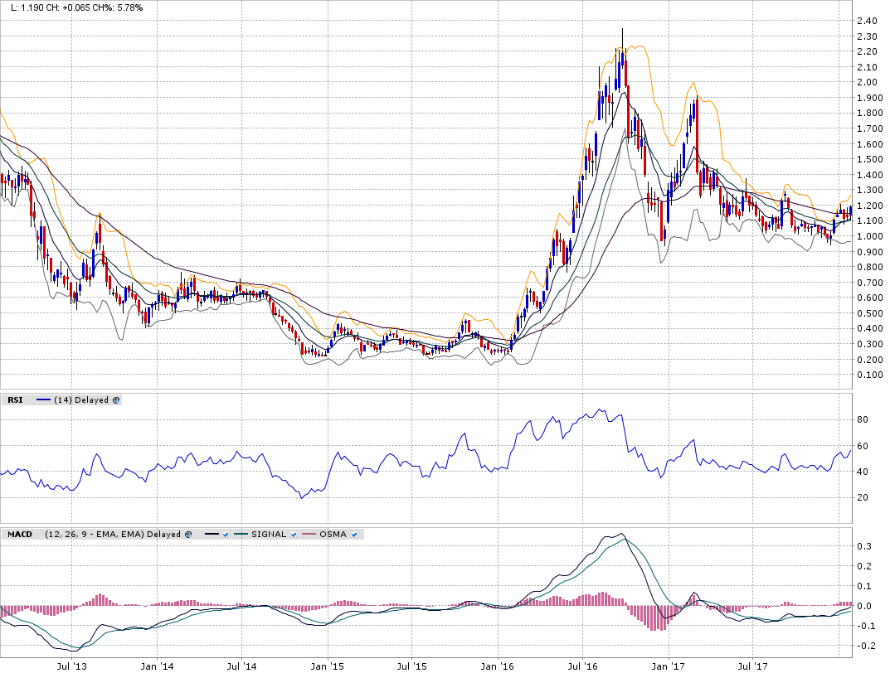Disable the OSMA histogram checkbox
Image resolution: width=890 pixels, height=678 pixels.
354,535
